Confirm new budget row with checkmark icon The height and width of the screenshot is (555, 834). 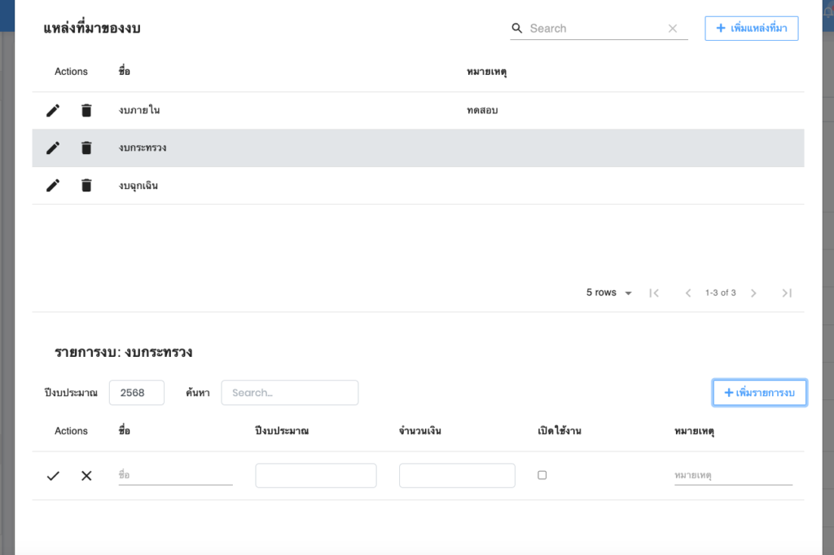coord(53,475)
